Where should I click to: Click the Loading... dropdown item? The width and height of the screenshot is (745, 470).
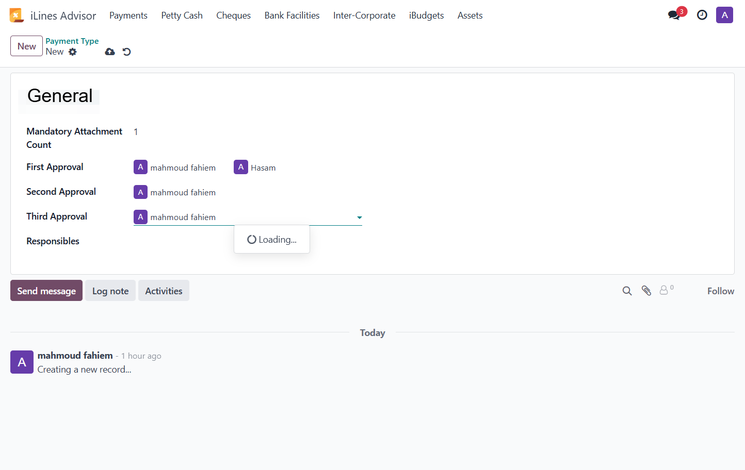272,240
